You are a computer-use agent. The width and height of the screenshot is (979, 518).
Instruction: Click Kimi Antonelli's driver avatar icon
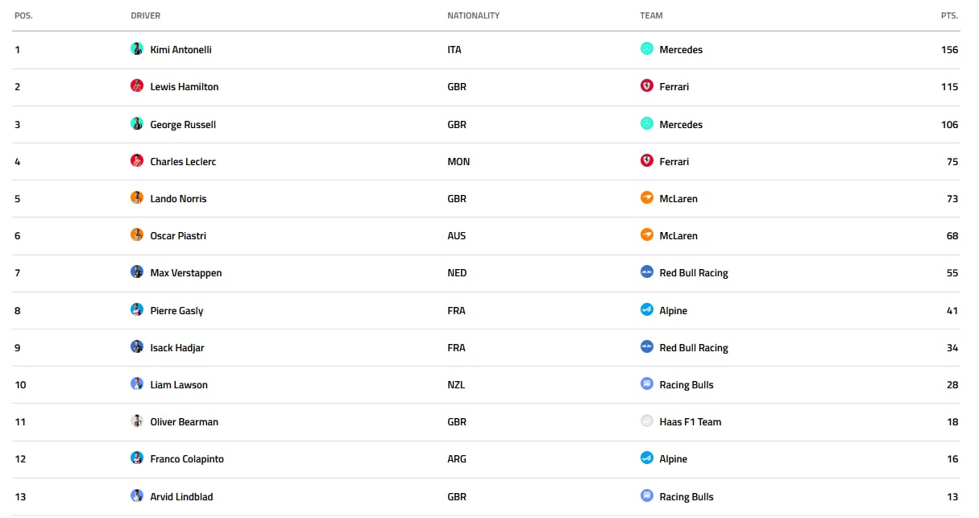tap(137, 49)
